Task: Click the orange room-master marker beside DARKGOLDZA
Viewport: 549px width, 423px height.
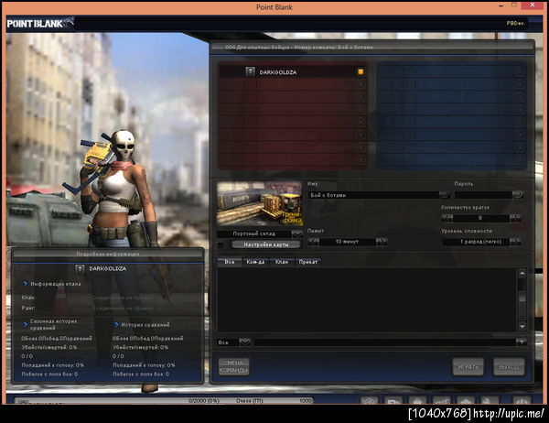Action: [x=361, y=71]
